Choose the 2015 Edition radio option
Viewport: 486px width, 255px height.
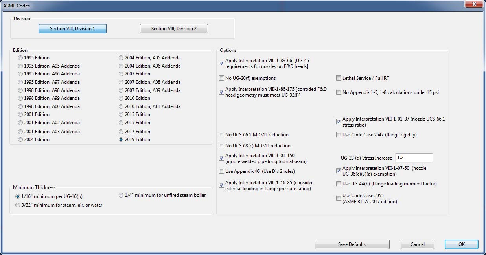tap(121, 123)
